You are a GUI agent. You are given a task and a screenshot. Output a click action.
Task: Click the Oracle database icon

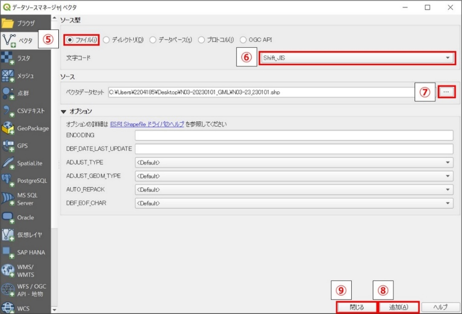[x=7, y=217]
